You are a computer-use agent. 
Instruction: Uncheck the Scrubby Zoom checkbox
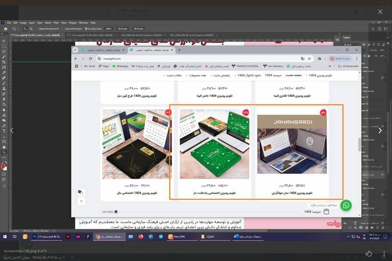coord(86,29)
